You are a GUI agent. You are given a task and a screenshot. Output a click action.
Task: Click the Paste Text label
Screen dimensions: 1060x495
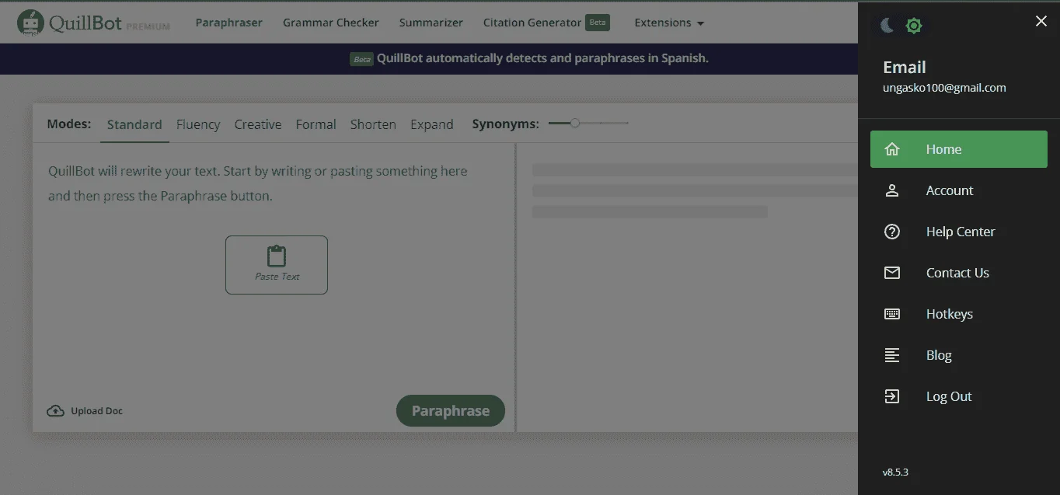tap(277, 277)
